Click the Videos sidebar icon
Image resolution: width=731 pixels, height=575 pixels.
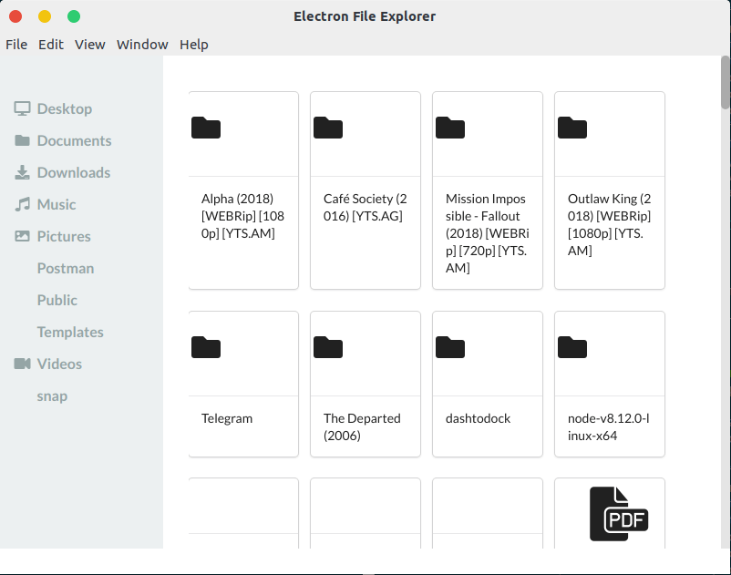[x=20, y=363]
